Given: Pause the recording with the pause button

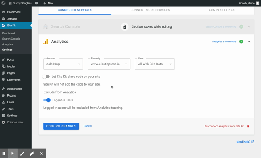Looking at the screenshot, I should pos(4,154).
